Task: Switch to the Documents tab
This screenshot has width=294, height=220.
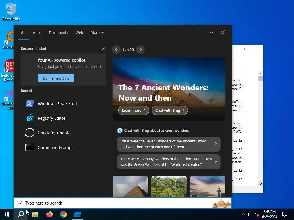Action: point(58,32)
